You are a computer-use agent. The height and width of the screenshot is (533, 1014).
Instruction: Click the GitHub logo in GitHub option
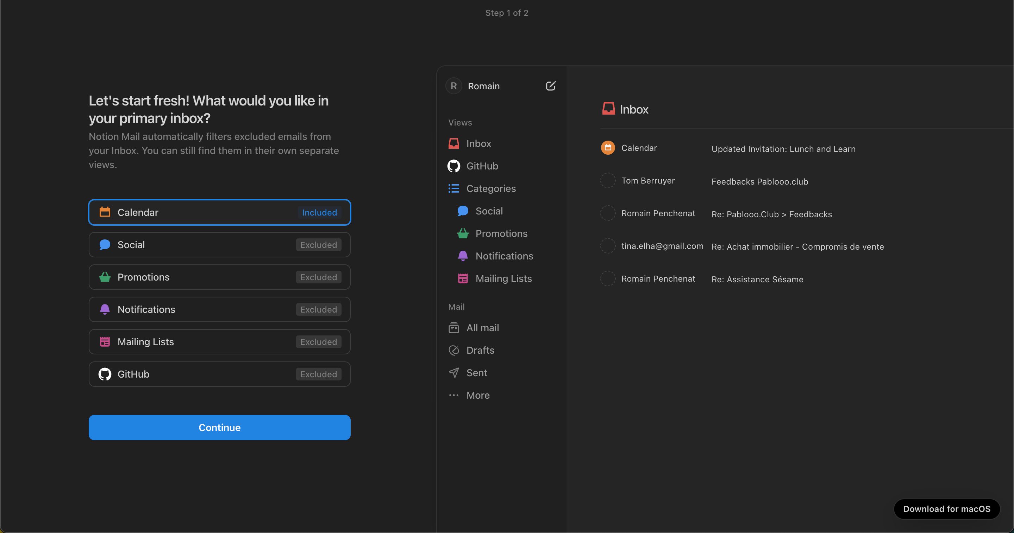tap(105, 374)
